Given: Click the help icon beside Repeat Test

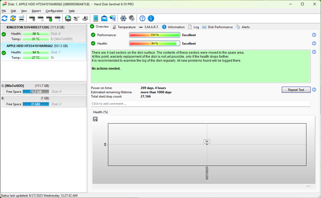Looking at the screenshot, I should pyautogui.click(x=314, y=90).
